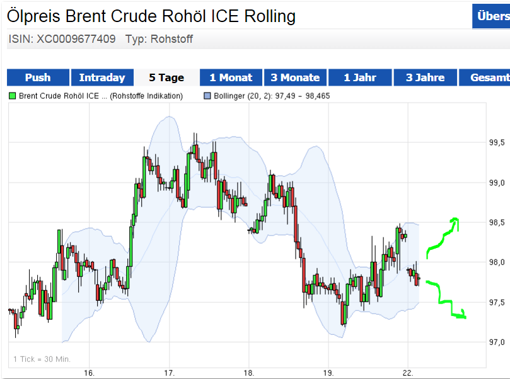Open the 3 Jahre chart view

click(x=425, y=77)
